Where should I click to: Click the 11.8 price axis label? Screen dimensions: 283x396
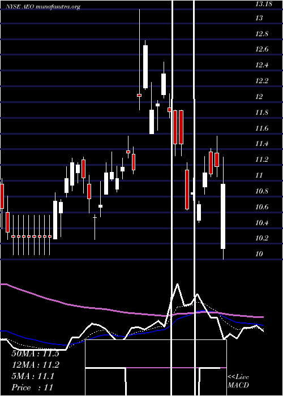(261, 113)
